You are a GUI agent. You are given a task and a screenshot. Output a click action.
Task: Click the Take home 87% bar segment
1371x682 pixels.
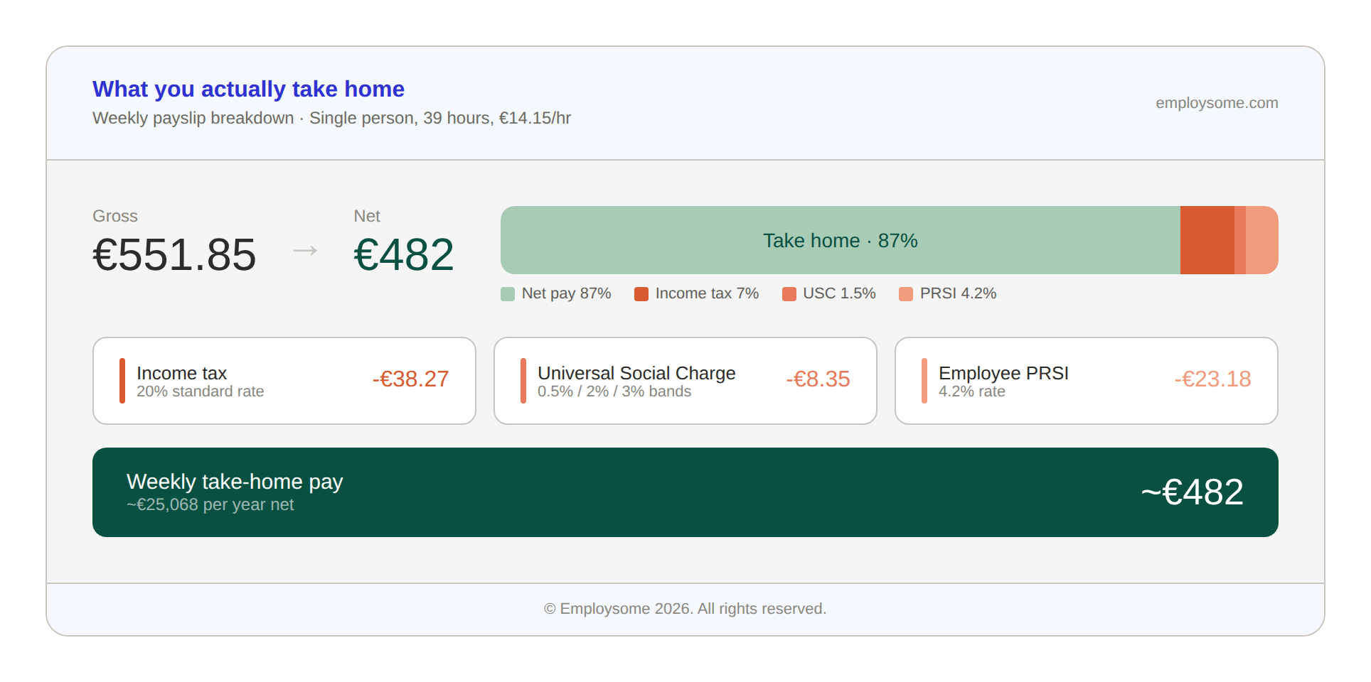(839, 240)
